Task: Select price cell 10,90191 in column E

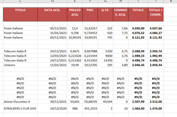Action: [75, 37]
